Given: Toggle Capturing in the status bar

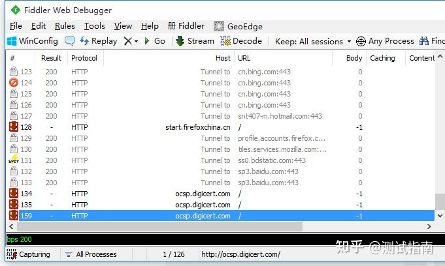Looking at the screenshot, I should [x=28, y=254].
